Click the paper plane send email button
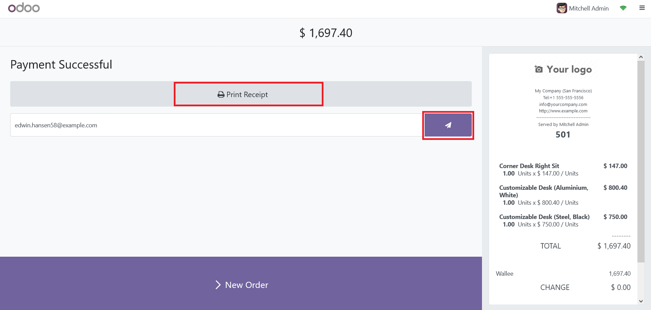 point(448,125)
